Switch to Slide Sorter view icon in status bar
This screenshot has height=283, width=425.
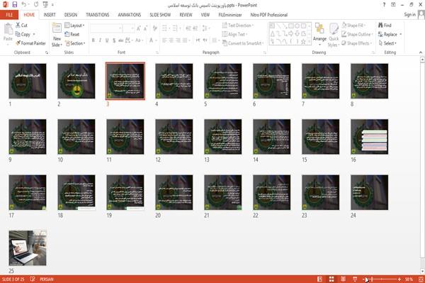tap(331, 279)
